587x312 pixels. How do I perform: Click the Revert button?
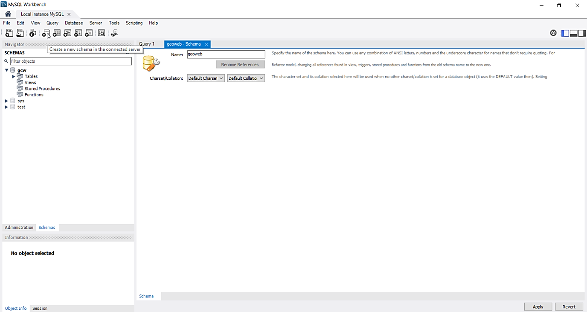(x=569, y=307)
